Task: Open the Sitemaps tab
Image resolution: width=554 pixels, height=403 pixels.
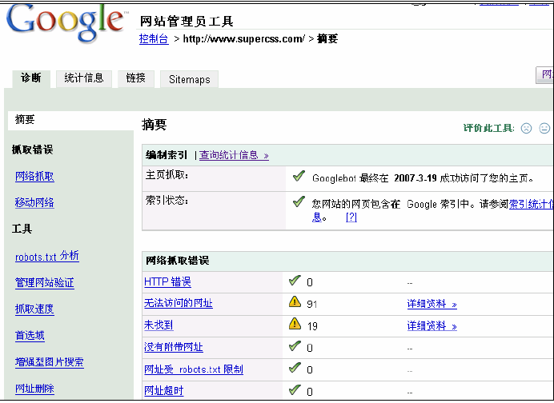Action: click(190, 79)
